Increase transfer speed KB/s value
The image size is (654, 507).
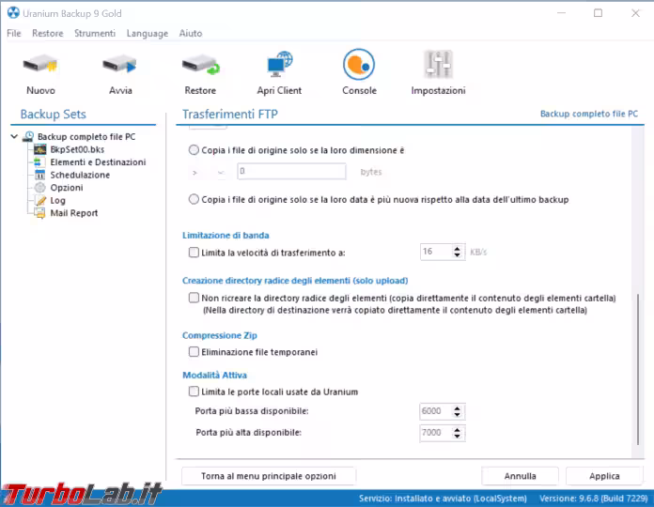pyautogui.click(x=457, y=249)
